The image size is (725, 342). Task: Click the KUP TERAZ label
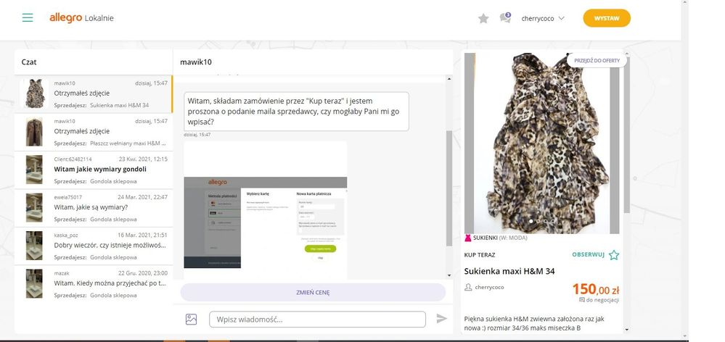480,255
